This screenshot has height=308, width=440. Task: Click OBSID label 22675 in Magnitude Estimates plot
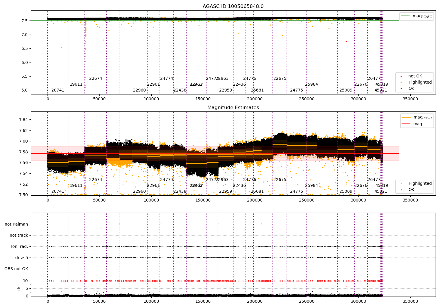(x=280, y=180)
